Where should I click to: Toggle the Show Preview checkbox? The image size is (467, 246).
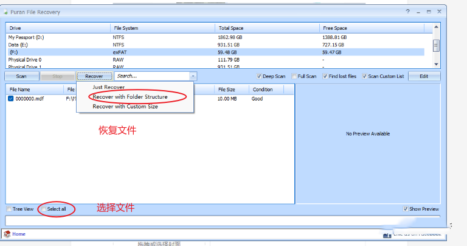(406, 209)
